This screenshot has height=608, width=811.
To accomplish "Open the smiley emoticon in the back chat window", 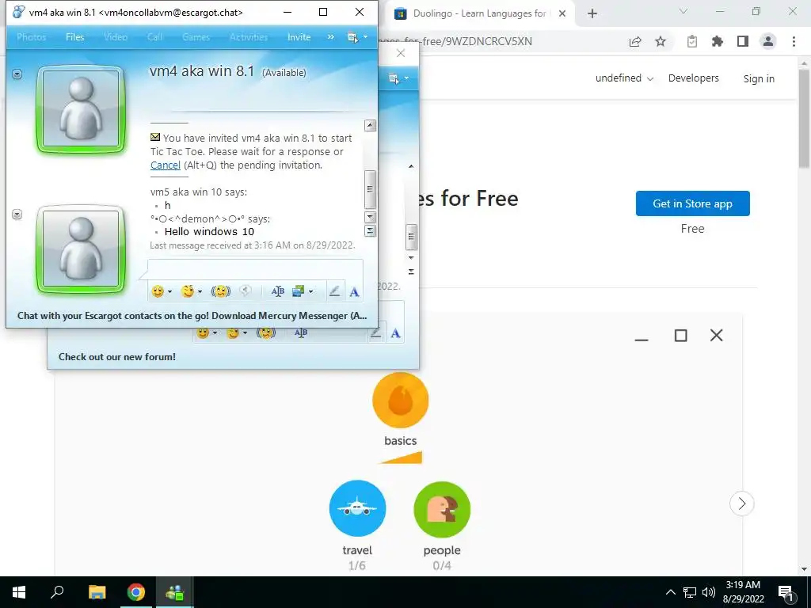I will [203, 333].
